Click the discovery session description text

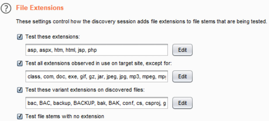tap(142, 22)
